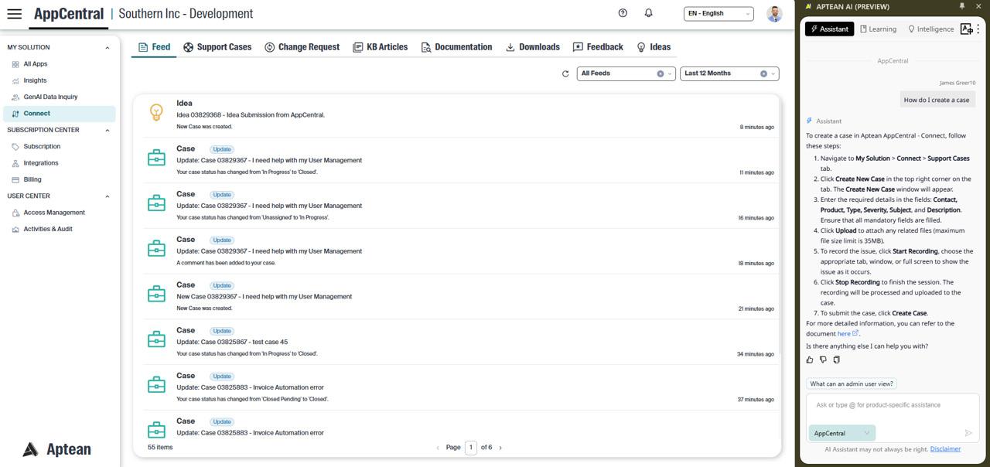Viewport: 990px width, 467px height.
Task: Click the '55 items' count text
Action: tap(160, 448)
